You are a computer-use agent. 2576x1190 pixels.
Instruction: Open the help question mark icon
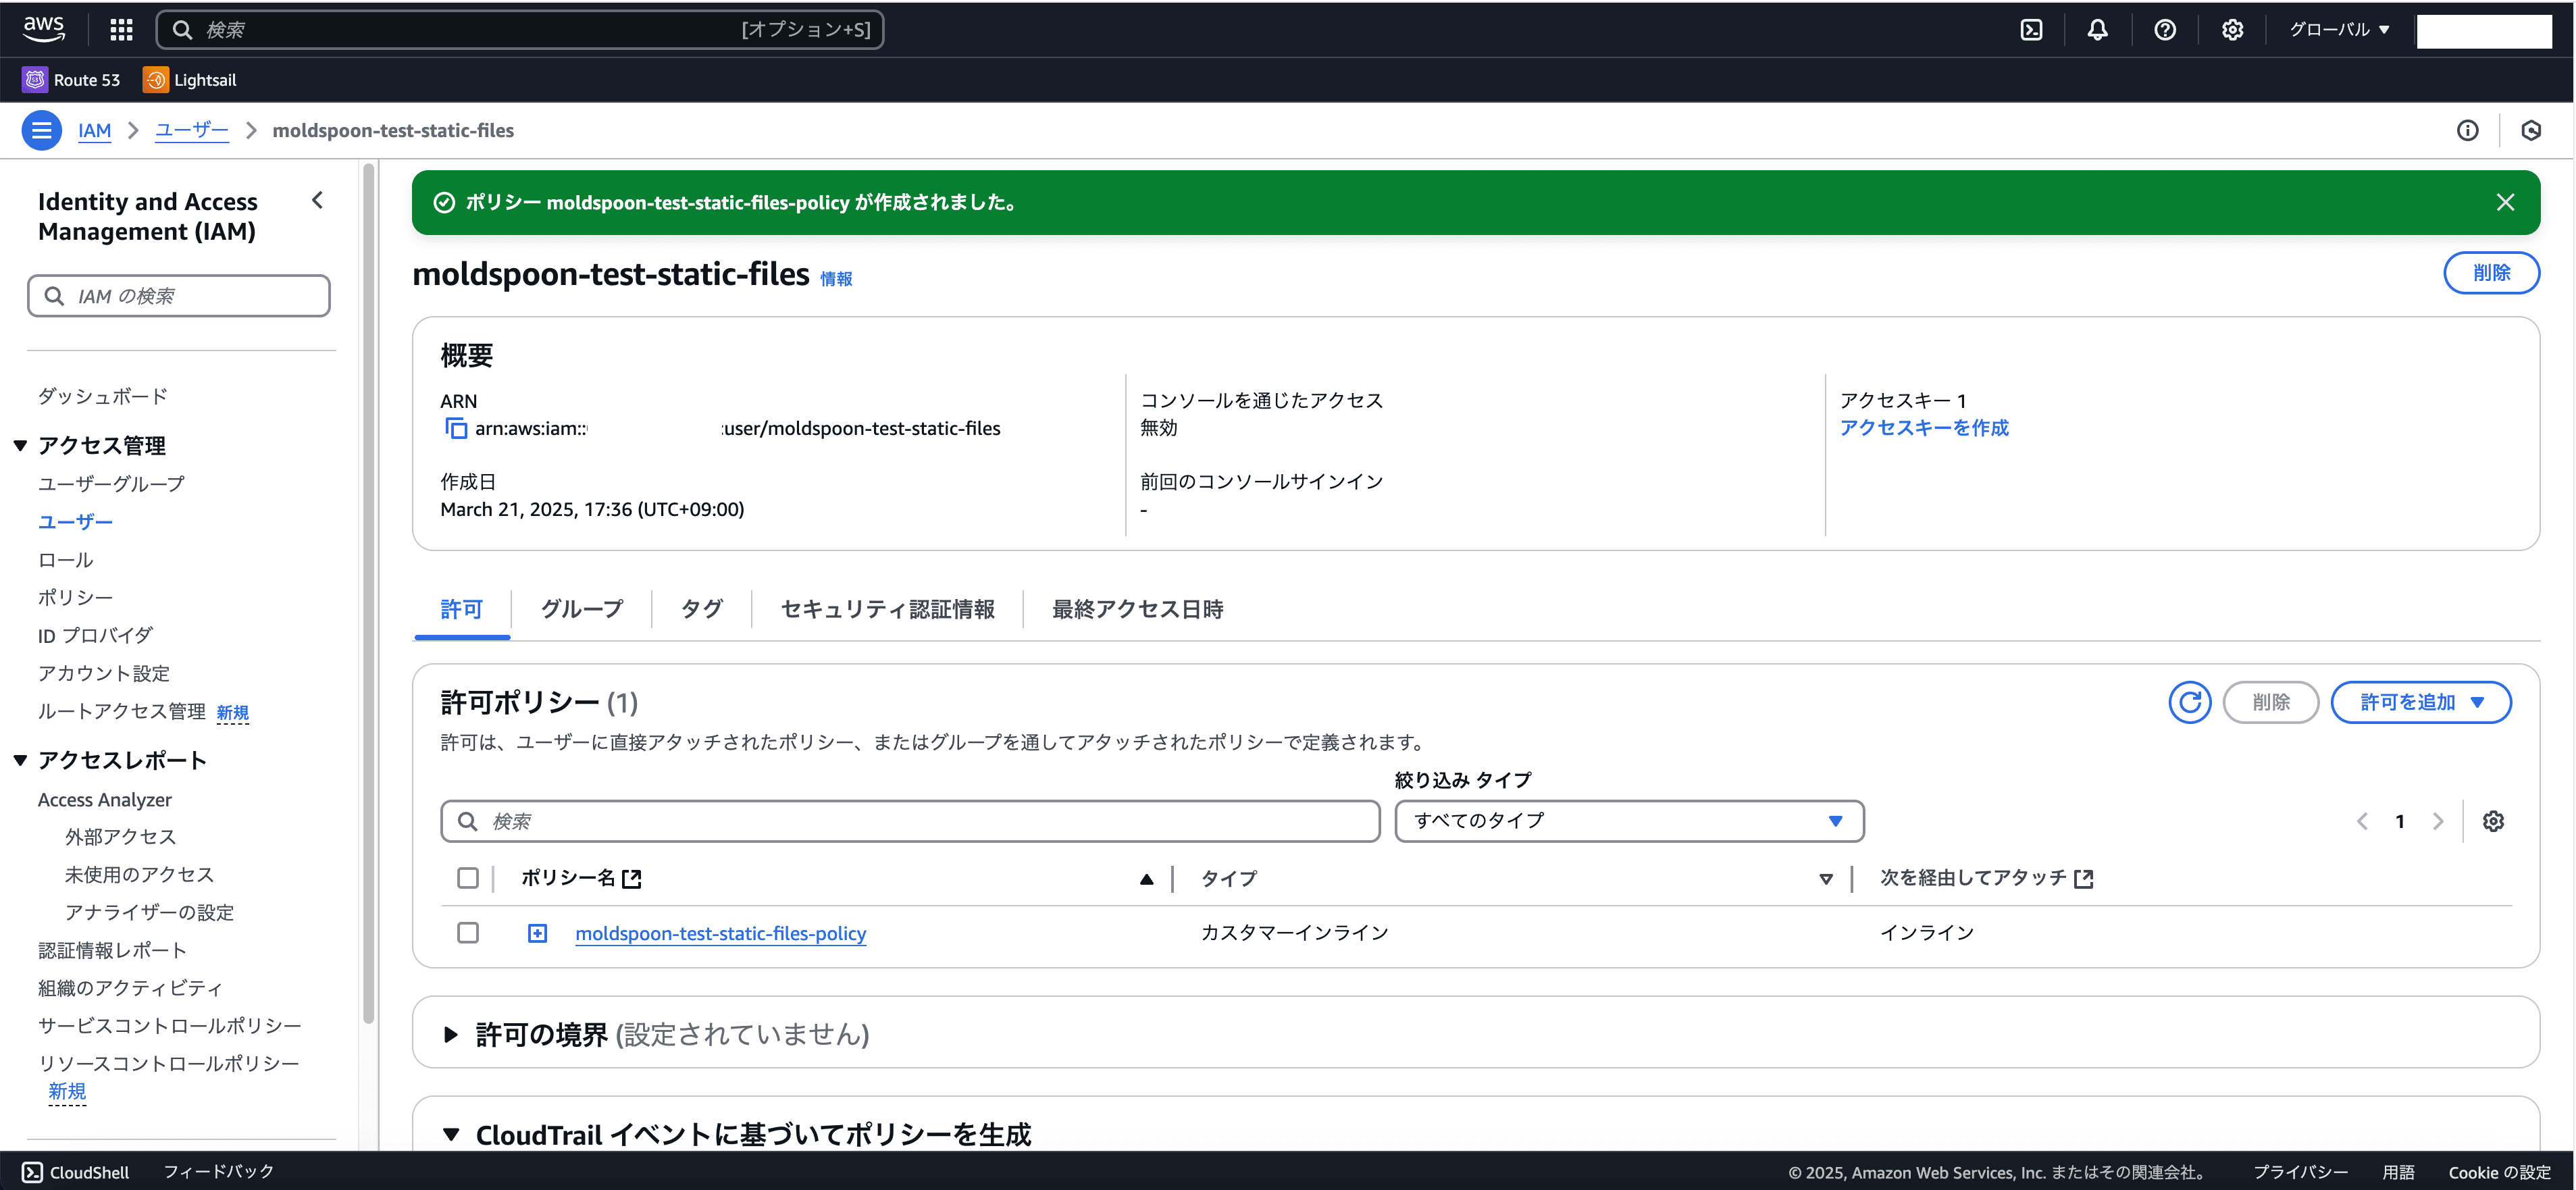2164,30
